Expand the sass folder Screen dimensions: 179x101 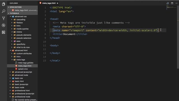point(12,41)
